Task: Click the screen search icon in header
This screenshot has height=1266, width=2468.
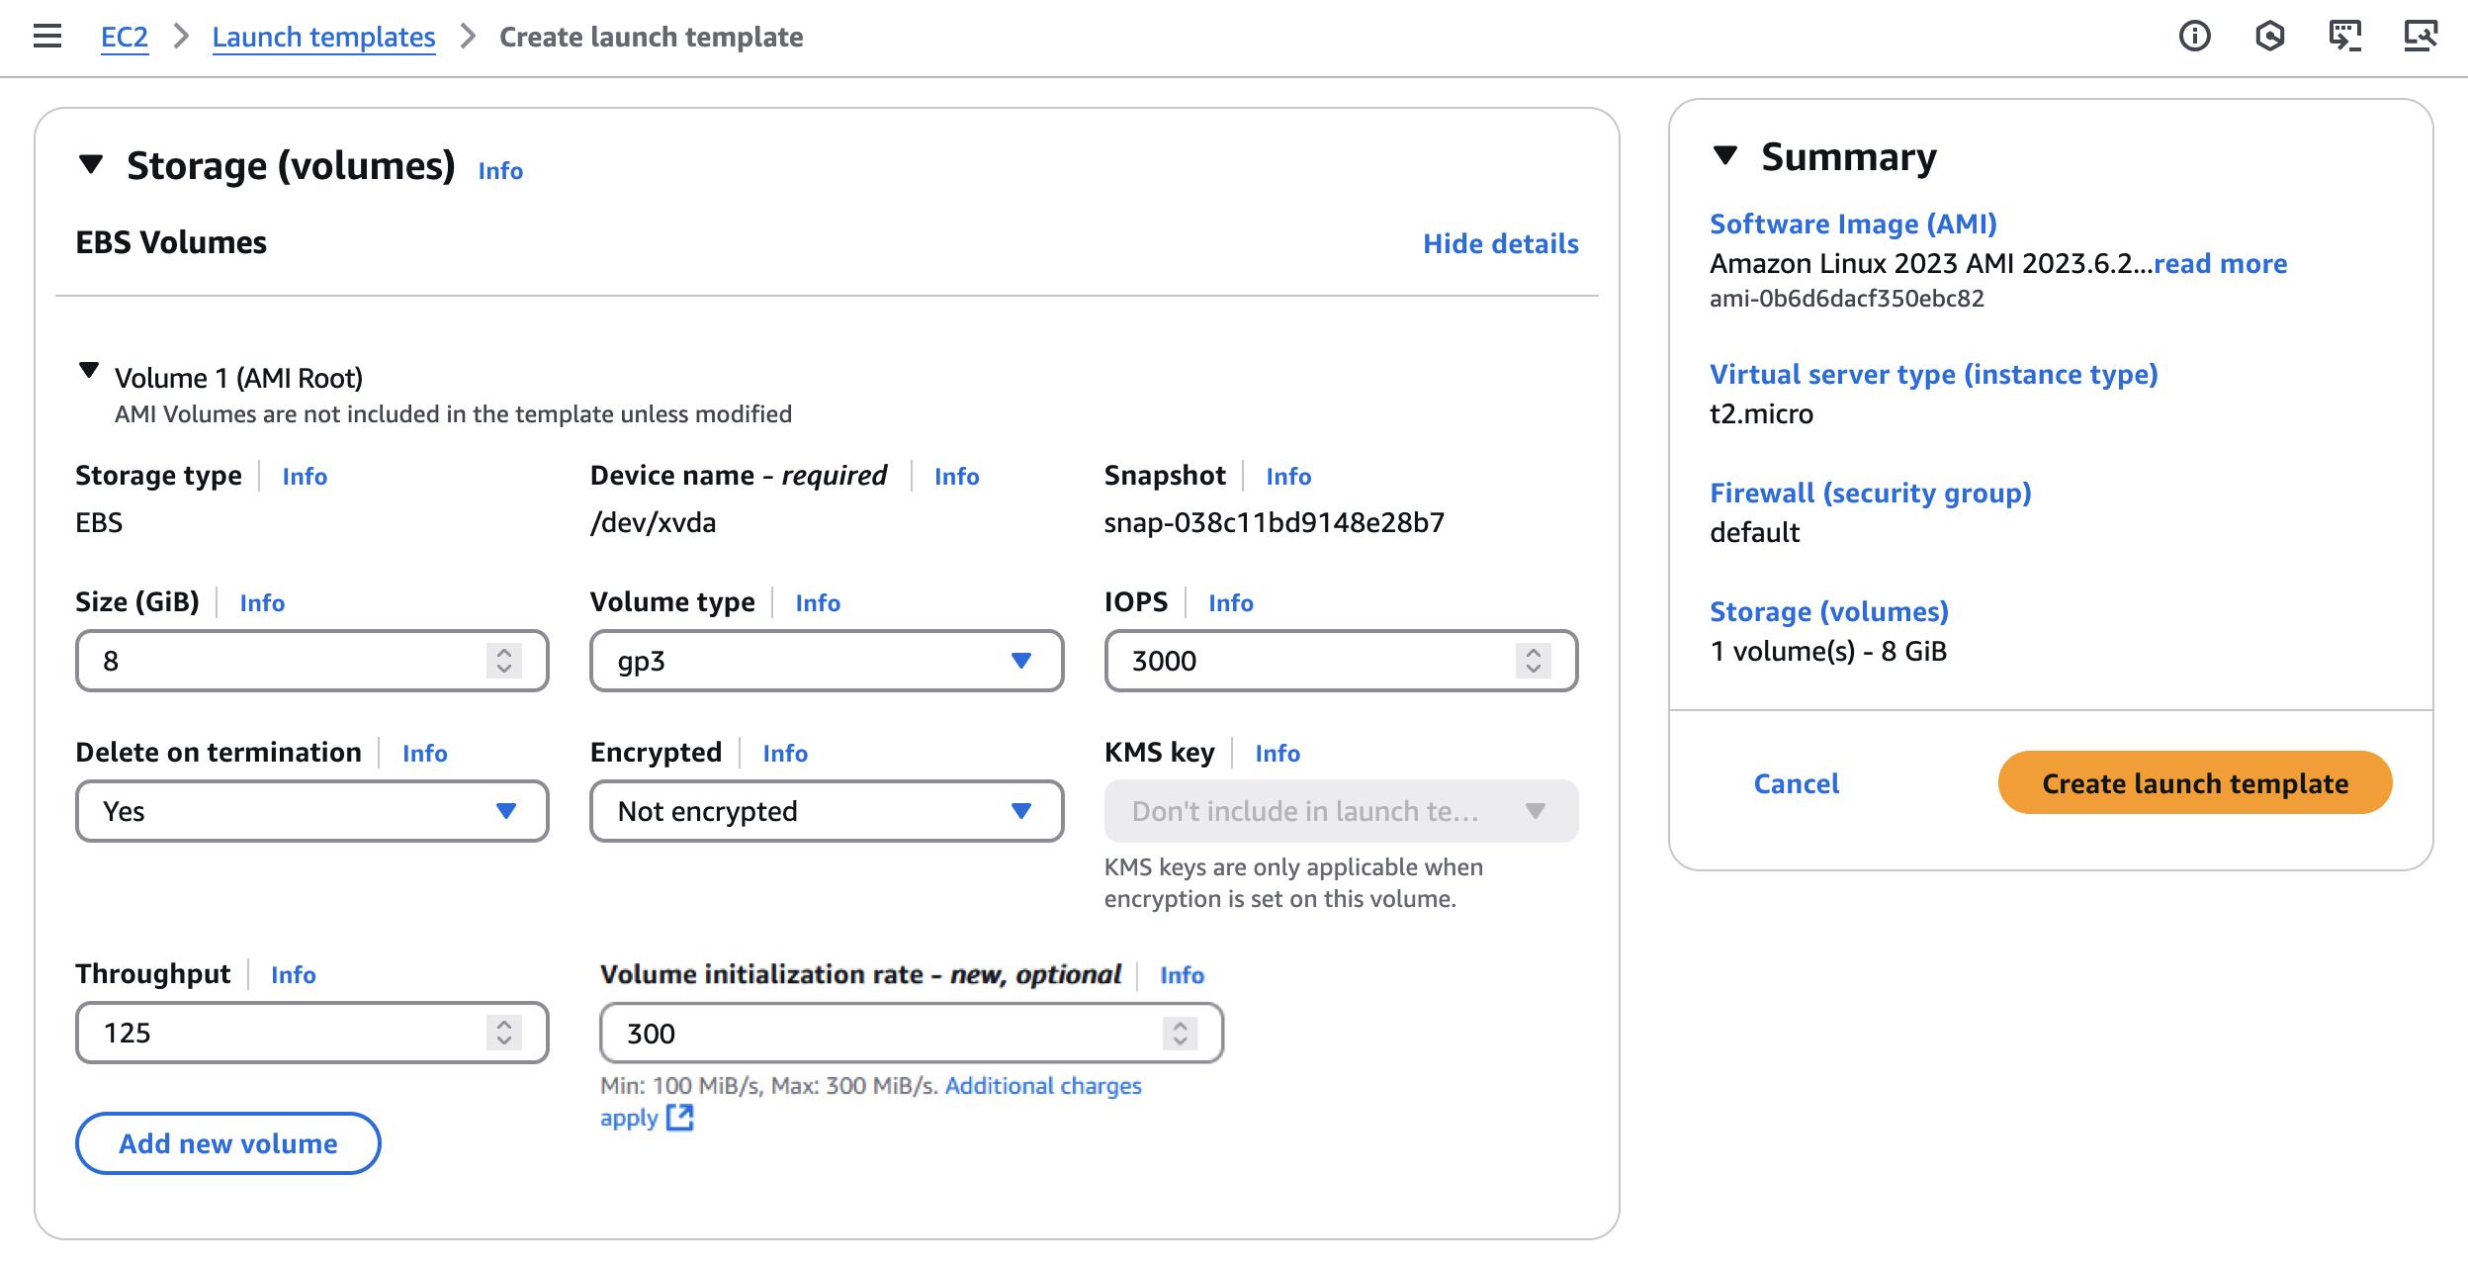Action: [2420, 37]
